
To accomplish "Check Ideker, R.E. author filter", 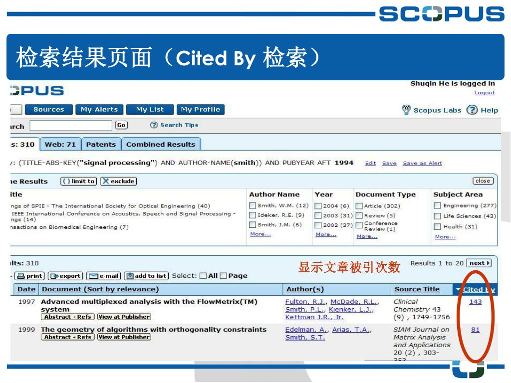I will click(x=252, y=215).
